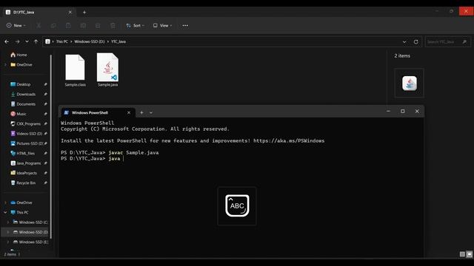Image resolution: width=474 pixels, height=266 pixels.
Task: Select the Sample.java file
Action: [x=107, y=70]
